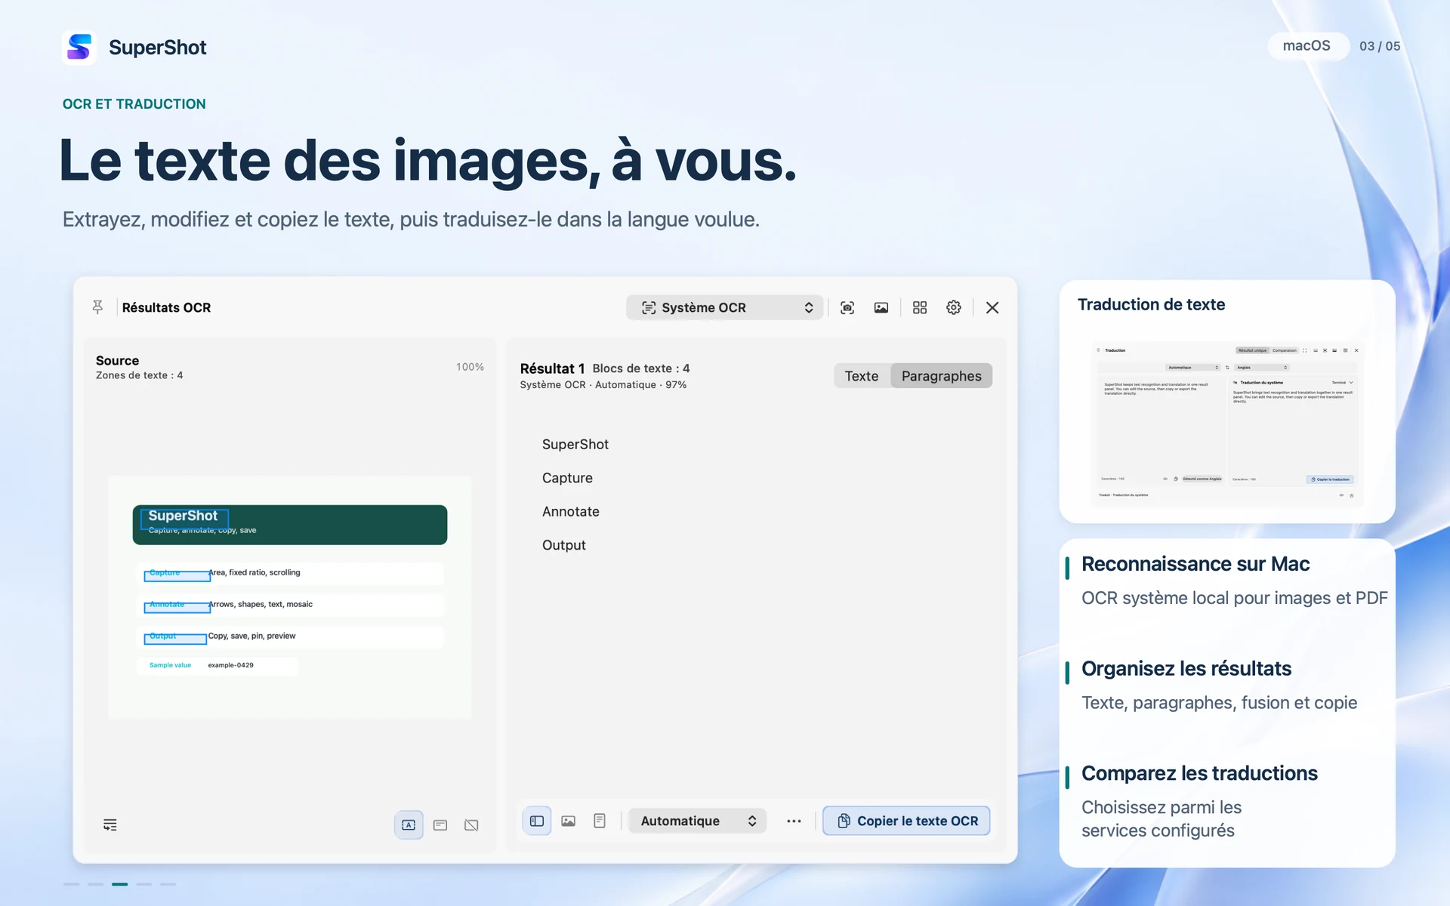Click the Capture detection box in source

177,576
